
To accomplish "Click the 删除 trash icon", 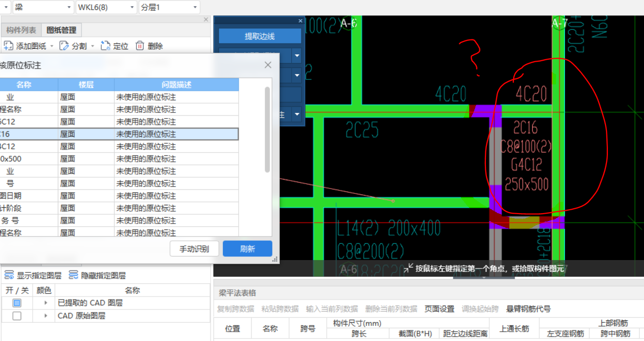I will [x=140, y=46].
